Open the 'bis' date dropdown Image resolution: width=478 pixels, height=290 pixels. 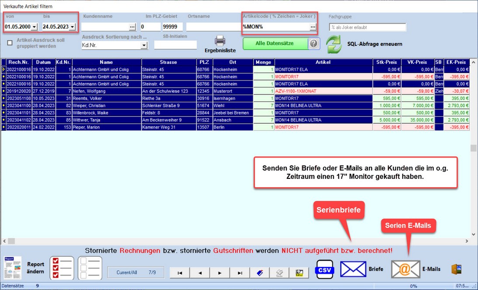click(72, 27)
